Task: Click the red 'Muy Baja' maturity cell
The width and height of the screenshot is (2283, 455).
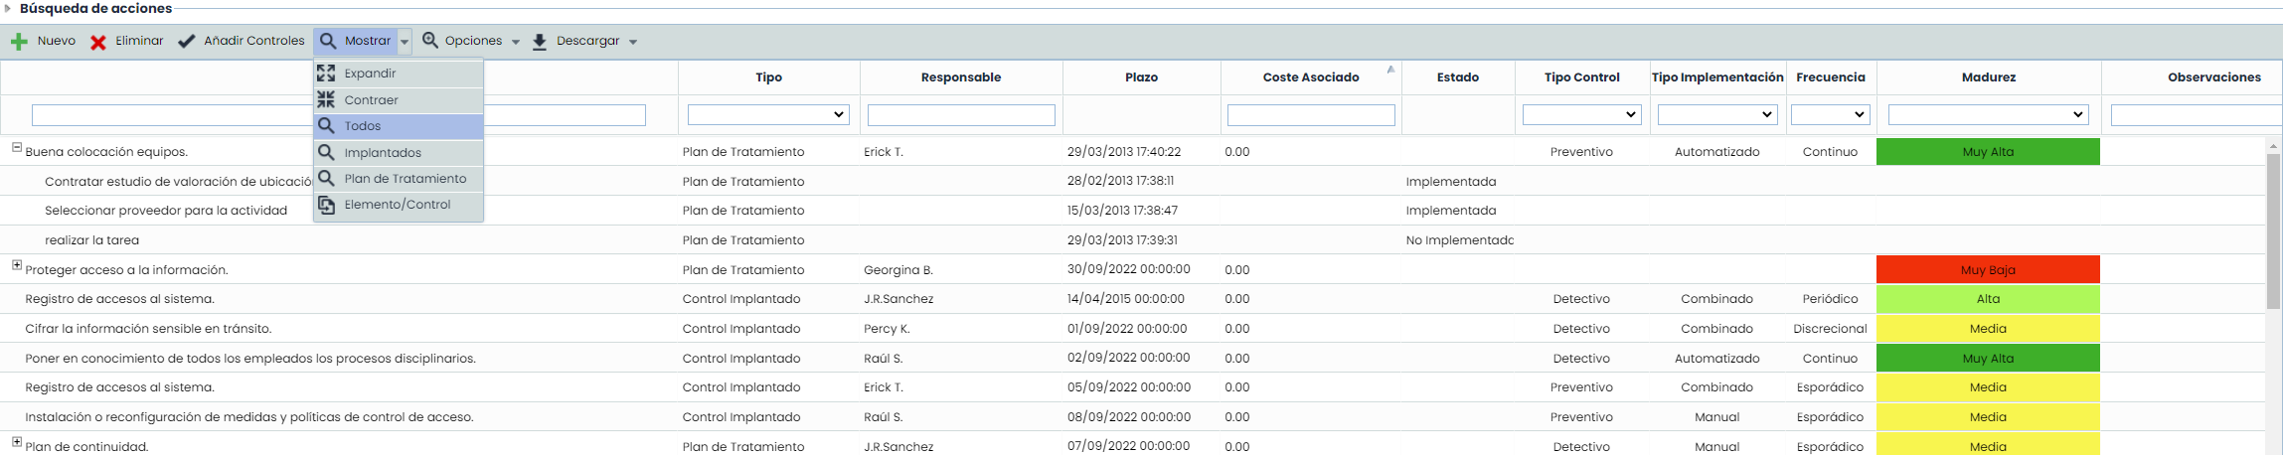Action: (x=1987, y=270)
